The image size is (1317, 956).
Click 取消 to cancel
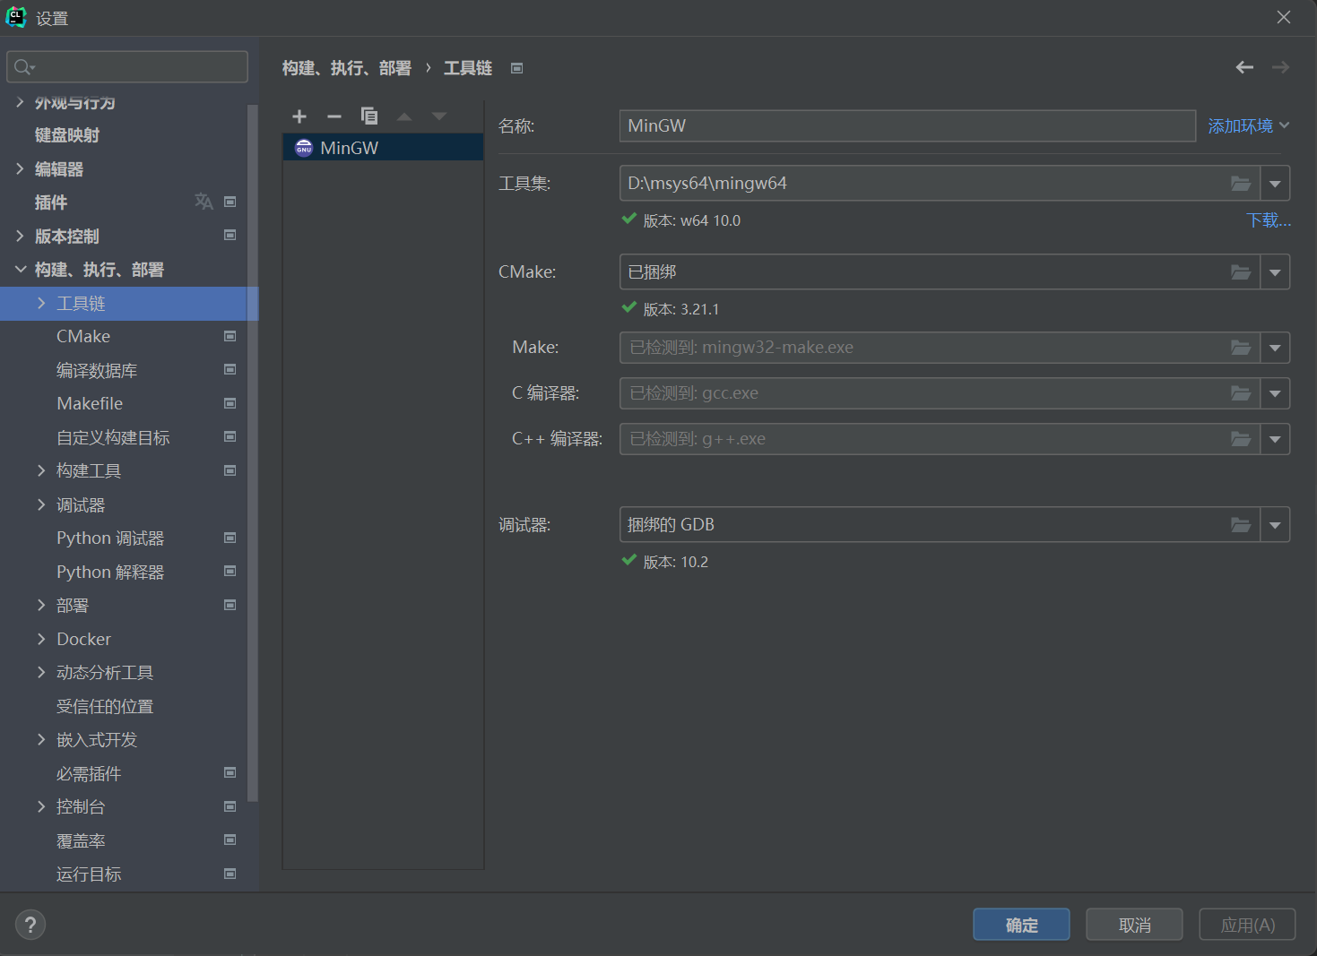(x=1134, y=925)
